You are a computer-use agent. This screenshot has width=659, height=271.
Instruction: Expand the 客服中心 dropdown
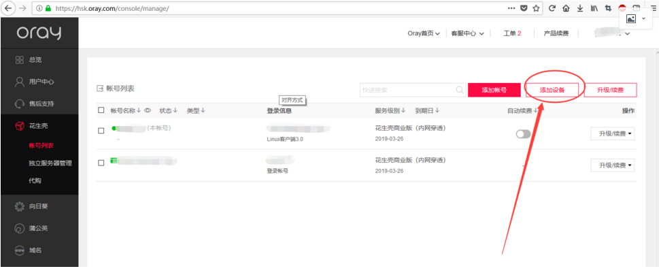[467, 33]
